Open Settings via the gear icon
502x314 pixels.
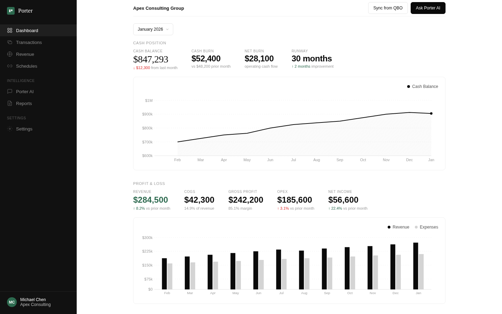click(x=10, y=129)
